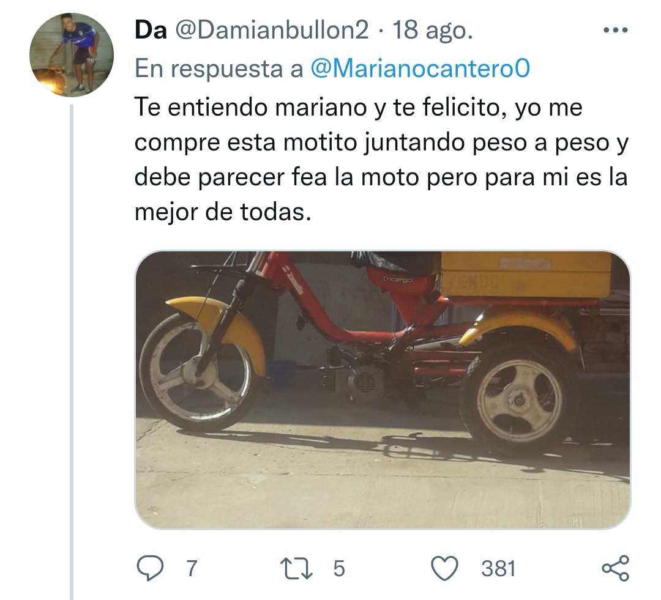This screenshot has height=600, width=661.
Task: Open Da's profile avatar picture
Action: click(72, 55)
